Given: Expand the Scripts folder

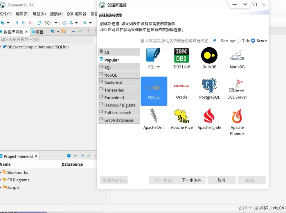Looking at the screenshot, I should (1, 187).
